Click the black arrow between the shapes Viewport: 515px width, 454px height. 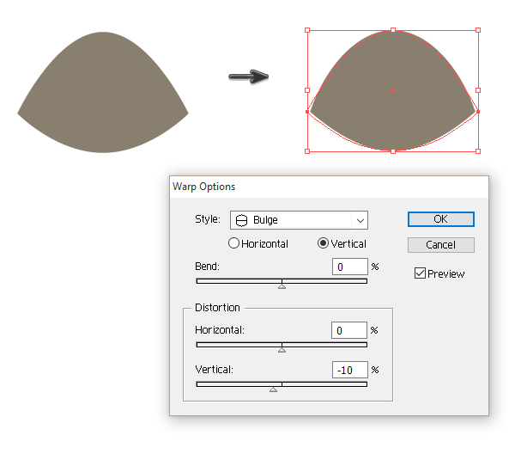click(x=249, y=77)
